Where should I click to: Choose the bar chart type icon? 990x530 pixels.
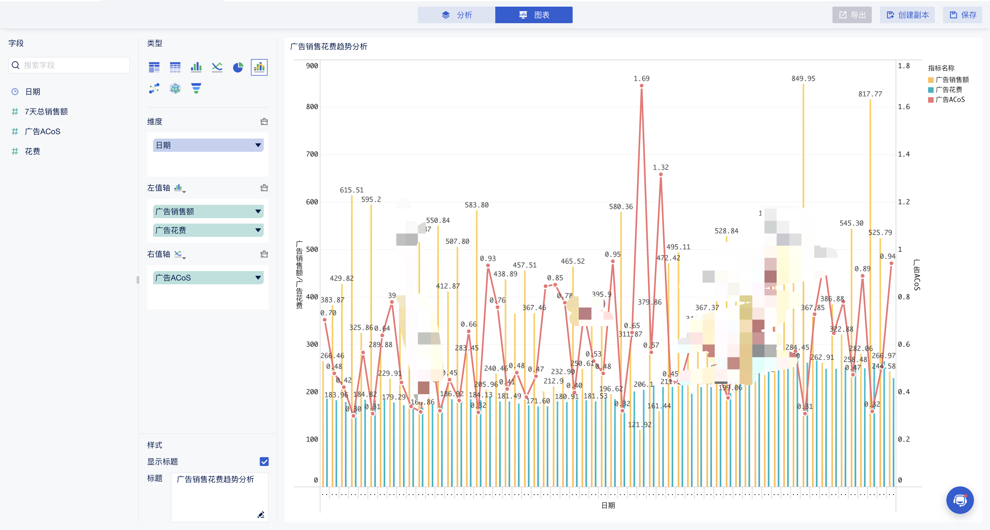(196, 67)
